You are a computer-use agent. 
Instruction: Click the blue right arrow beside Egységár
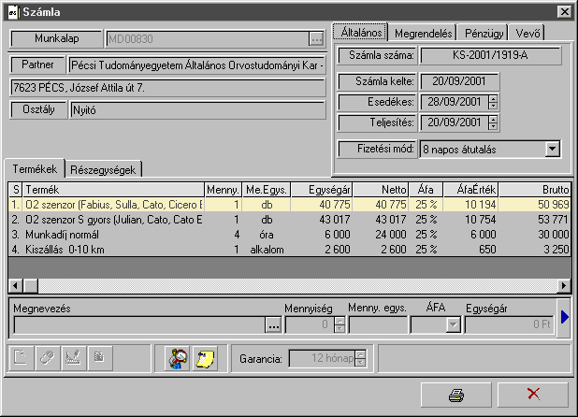(564, 317)
